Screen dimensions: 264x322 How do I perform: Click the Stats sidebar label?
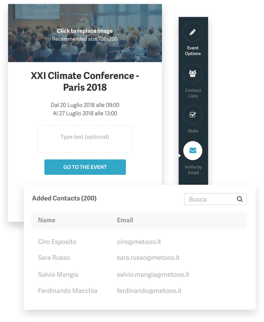coord(193,131)
